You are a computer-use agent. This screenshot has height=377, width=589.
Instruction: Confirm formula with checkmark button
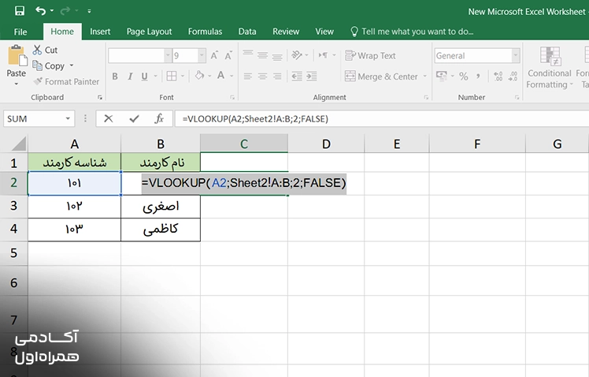134,119
